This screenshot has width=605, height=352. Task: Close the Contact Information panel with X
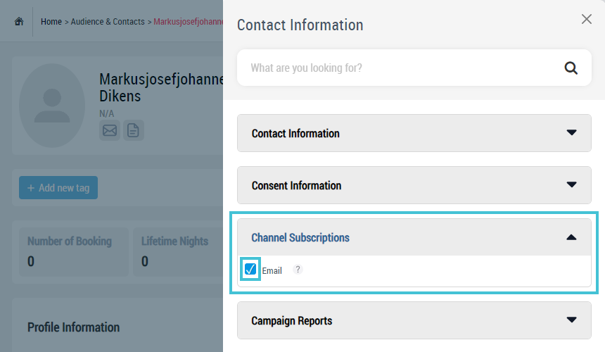[x=587, y=19]
